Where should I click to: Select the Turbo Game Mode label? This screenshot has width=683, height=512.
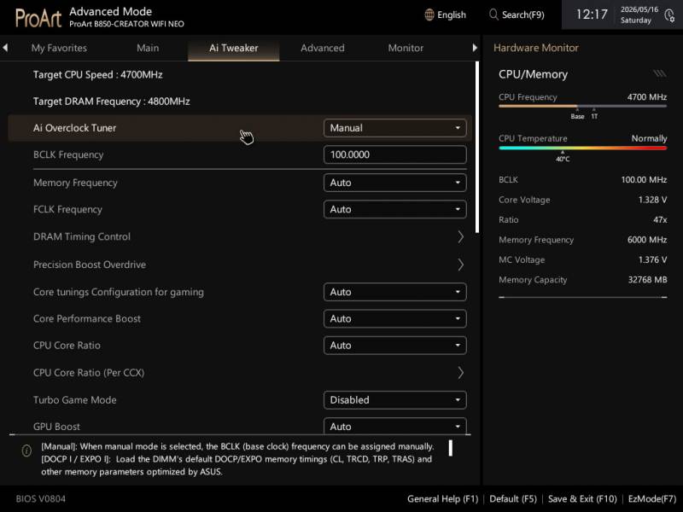(74, 400)
